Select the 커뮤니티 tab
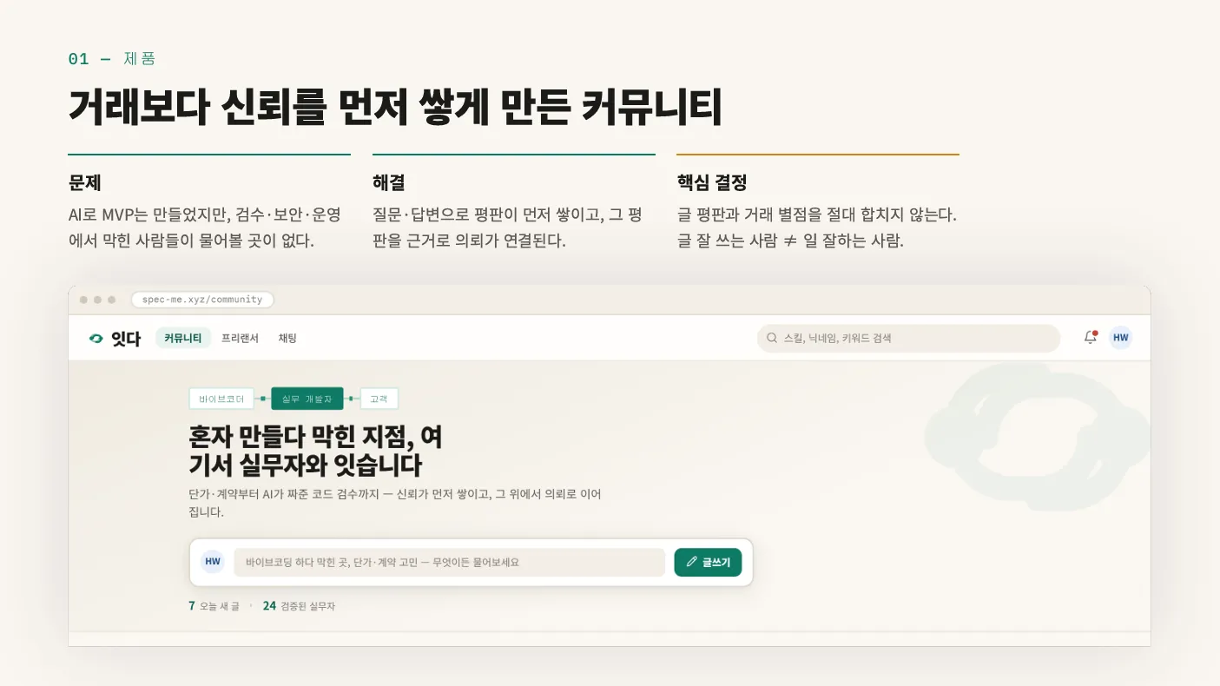 (183, 338)
